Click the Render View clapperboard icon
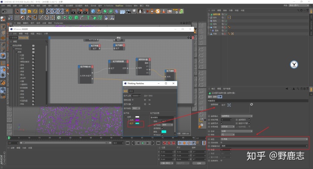The width and height of the screenshot is (313, 169). click(x=73, y=11)
